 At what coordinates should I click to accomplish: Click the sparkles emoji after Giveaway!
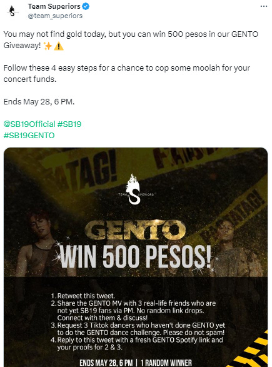pos(48,46)
